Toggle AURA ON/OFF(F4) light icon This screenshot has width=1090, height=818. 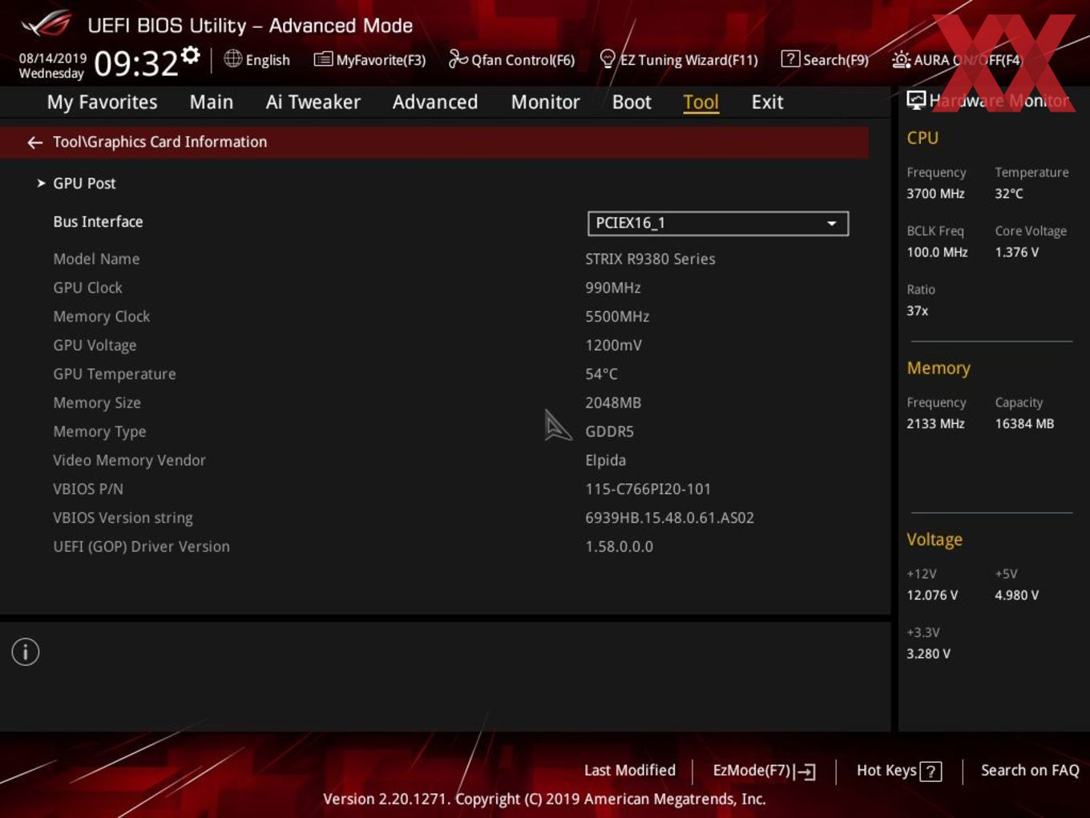pyautogui.click(x=901, y=59)
